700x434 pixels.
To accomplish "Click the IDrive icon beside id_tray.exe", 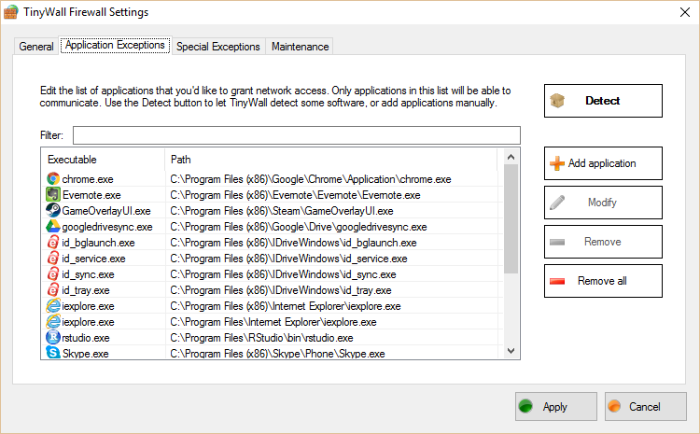I will point(53,289).
